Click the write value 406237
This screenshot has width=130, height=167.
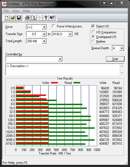point(104,124)
